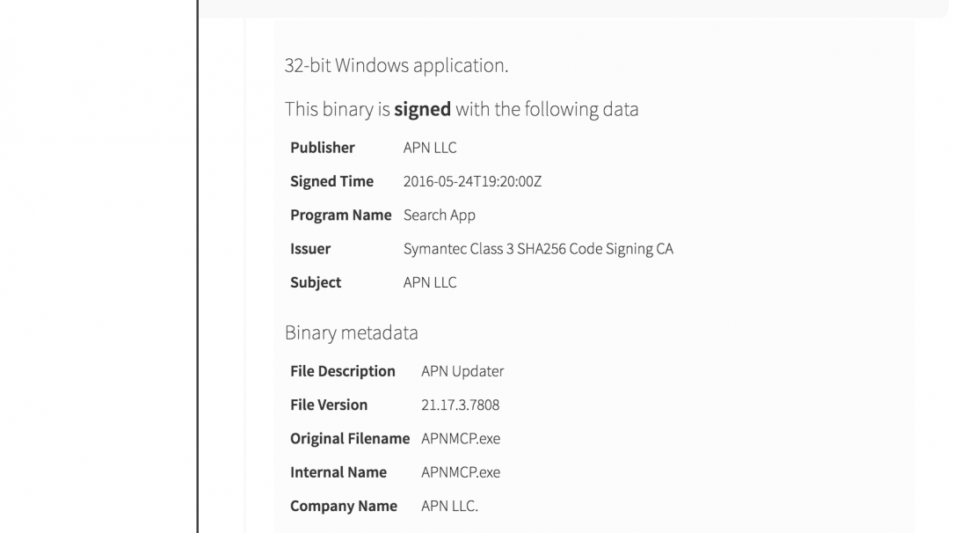Viewport: 953px width, 533px height.
Task: Click the "Search App" program name value
Action: (440, 215)
